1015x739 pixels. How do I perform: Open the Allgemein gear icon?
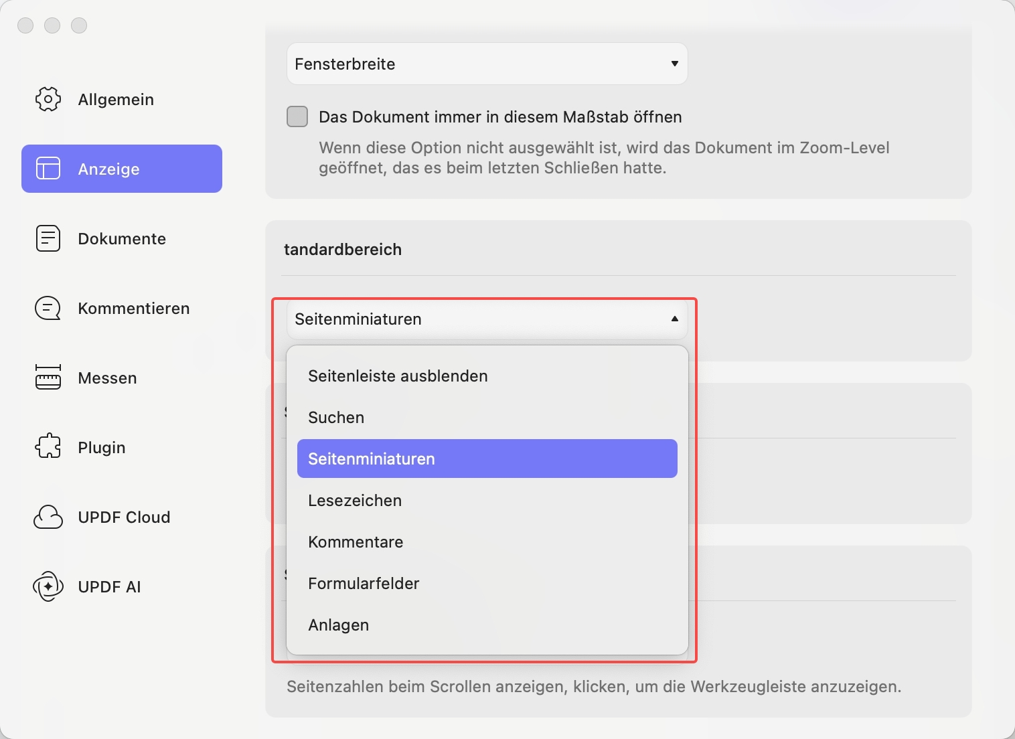click(48, 99)
